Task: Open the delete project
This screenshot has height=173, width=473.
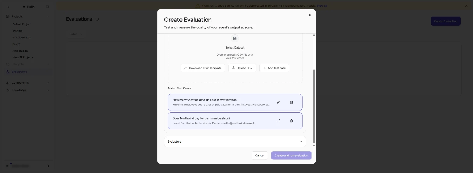Action: click(16, 44)
